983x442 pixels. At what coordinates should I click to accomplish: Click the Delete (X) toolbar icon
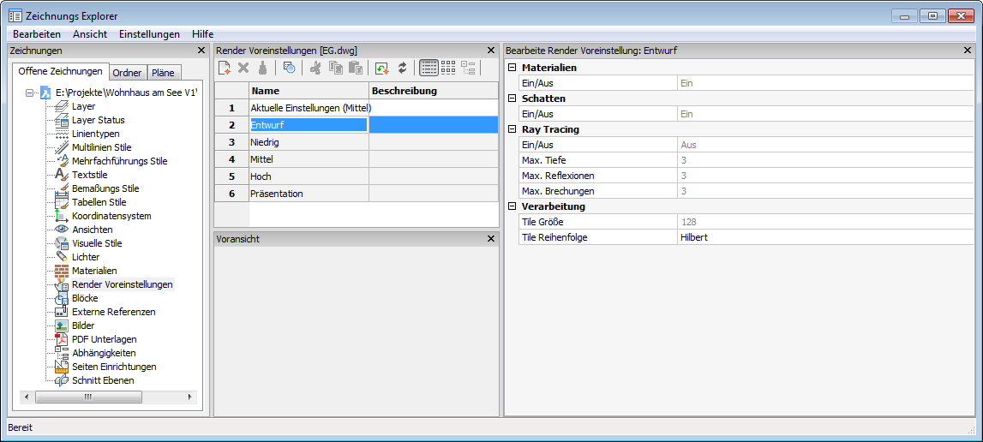pos(243,68)
